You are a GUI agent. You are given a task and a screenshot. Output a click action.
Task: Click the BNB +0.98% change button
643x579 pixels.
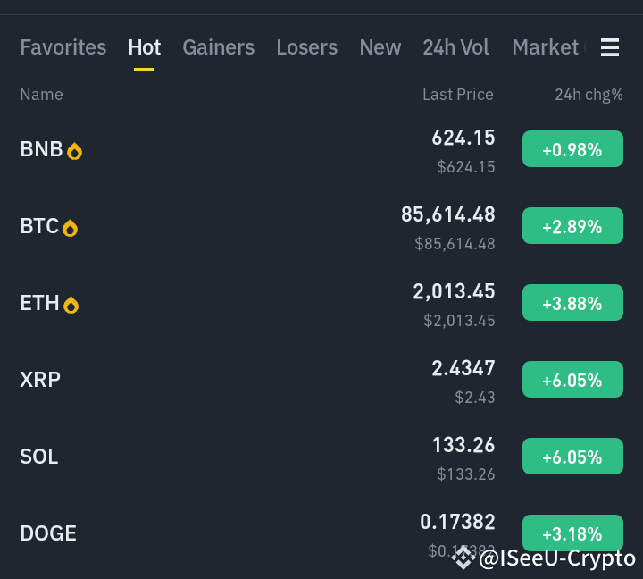click(572, 149)
